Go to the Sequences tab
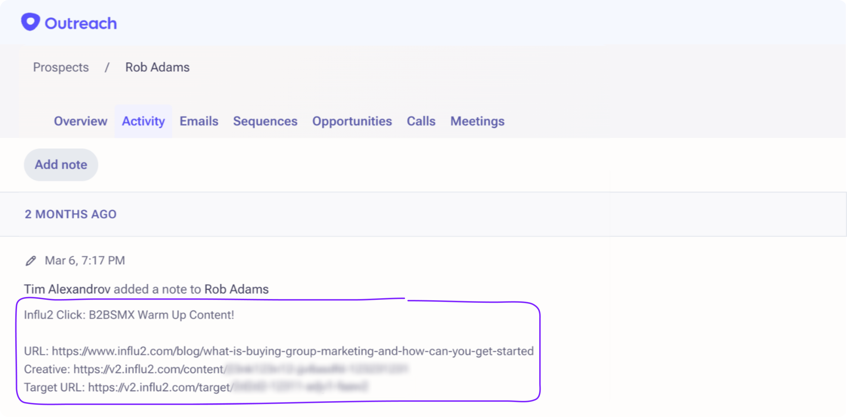Image resolution: width=847 pixels, height=417 pixels. [x=265, y=121]
